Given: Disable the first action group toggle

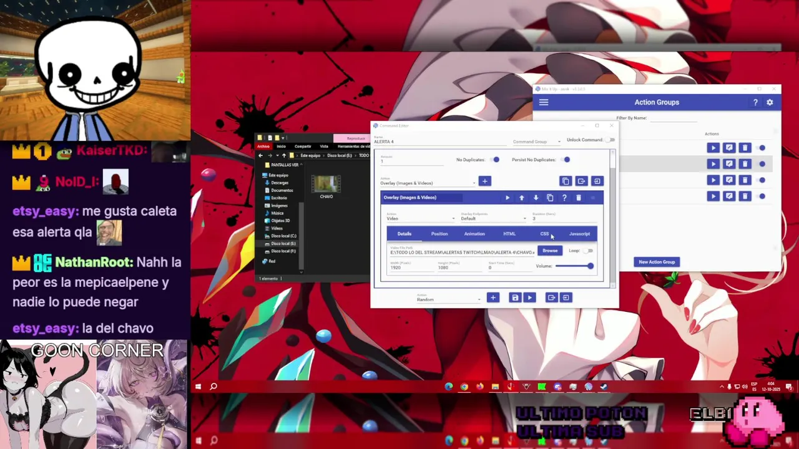Looking at the screenshot, I should (x=762, y=148).
